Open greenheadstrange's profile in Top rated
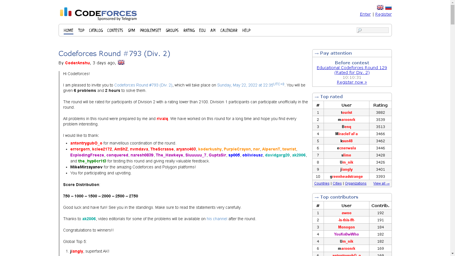The height and width of the screenshot is (256, 455). [x=346, y=176]
